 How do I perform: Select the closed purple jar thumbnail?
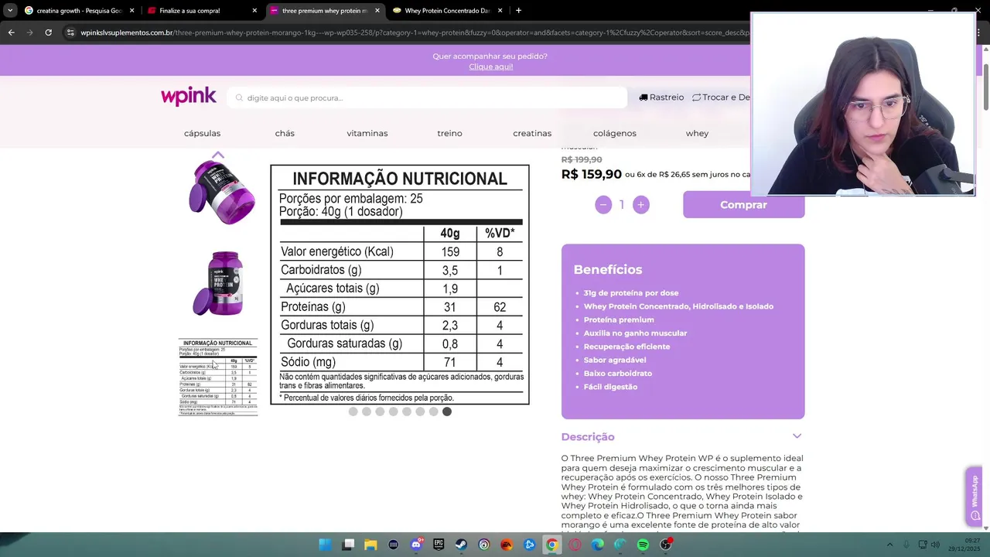pyautogui.click(x=218, y=283)
